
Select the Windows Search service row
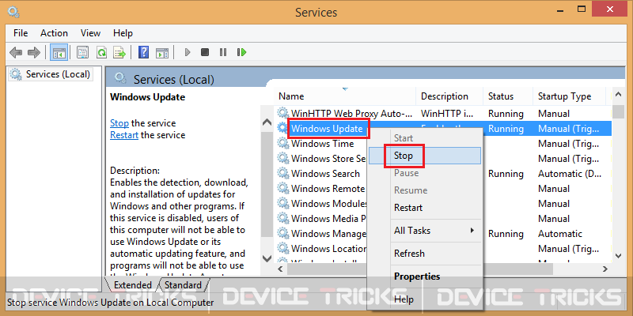tap(443, 174)
